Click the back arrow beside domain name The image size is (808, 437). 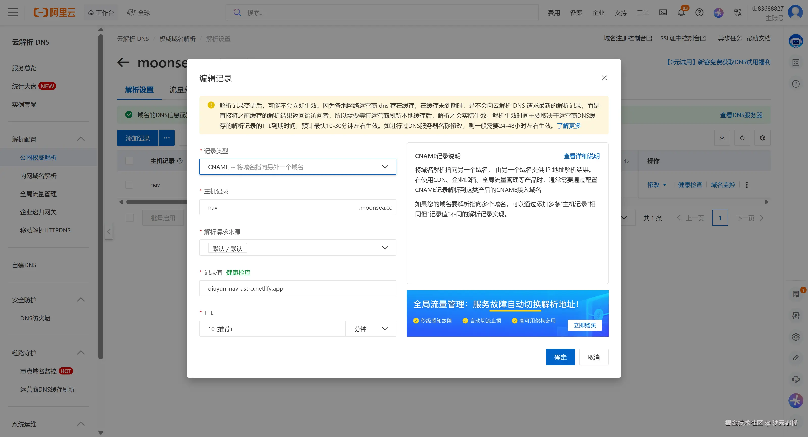click(123, 62)
